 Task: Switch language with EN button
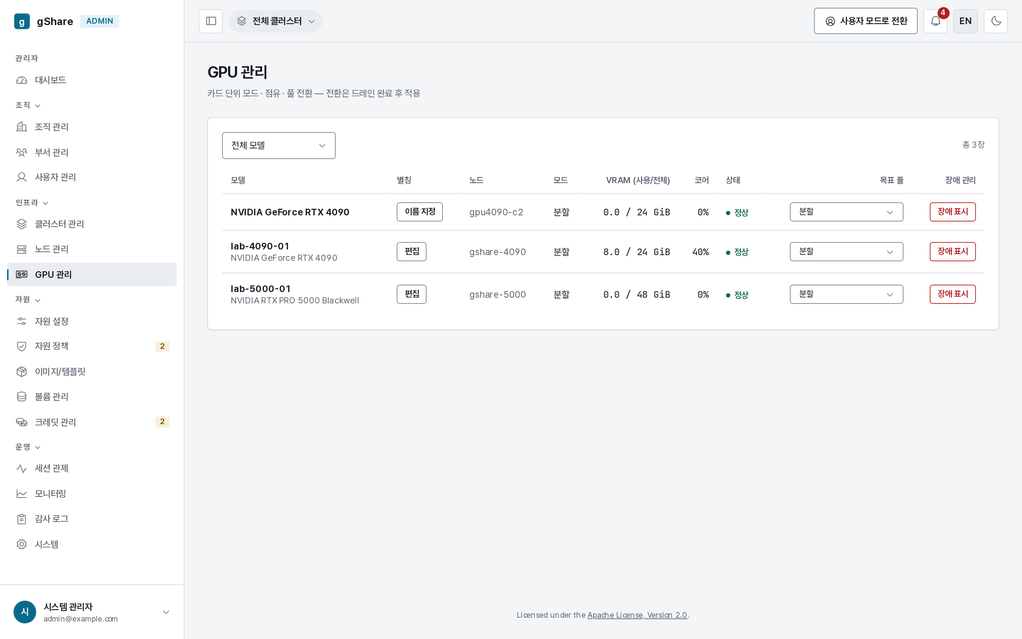965,21
